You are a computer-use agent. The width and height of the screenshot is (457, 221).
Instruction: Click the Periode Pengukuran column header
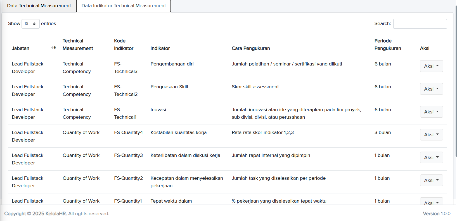[x=387, y=45]
